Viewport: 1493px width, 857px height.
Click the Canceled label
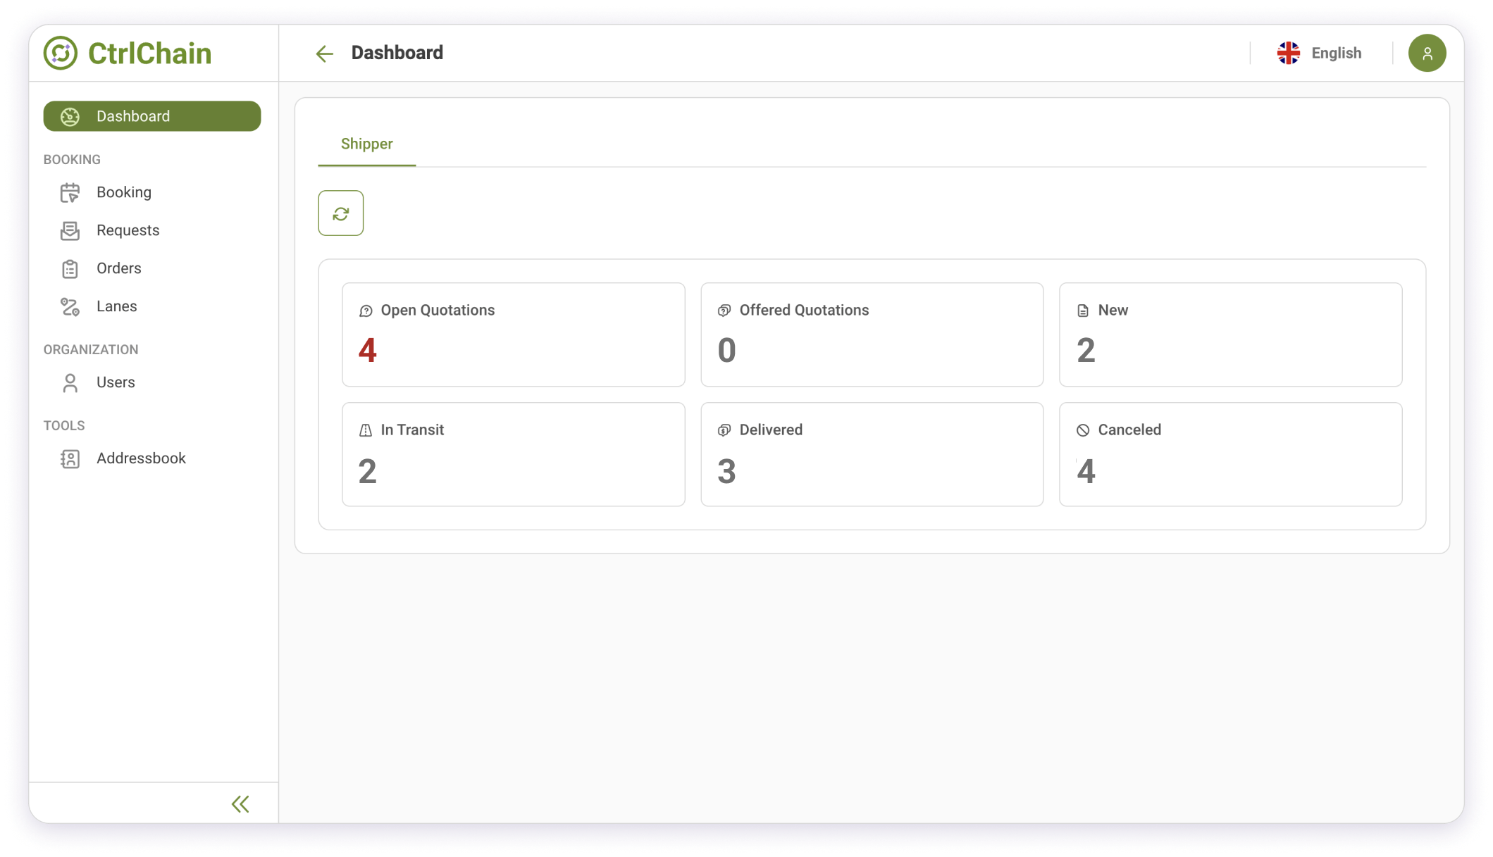(x=1129, y=430)
